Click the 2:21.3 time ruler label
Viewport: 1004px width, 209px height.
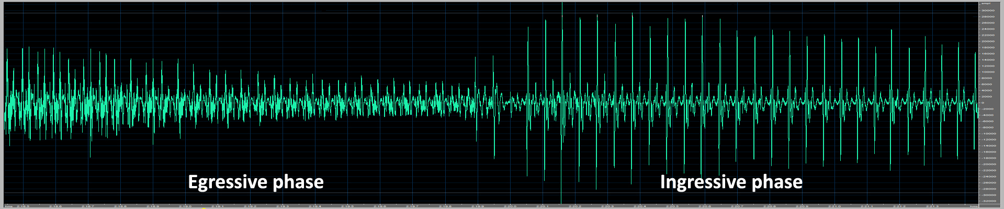tap(932, 206)
